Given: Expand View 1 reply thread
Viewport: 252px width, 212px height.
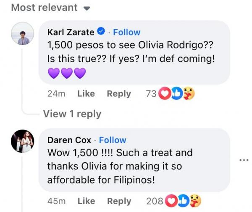Looking at the screenshot, I should (72, 114).
